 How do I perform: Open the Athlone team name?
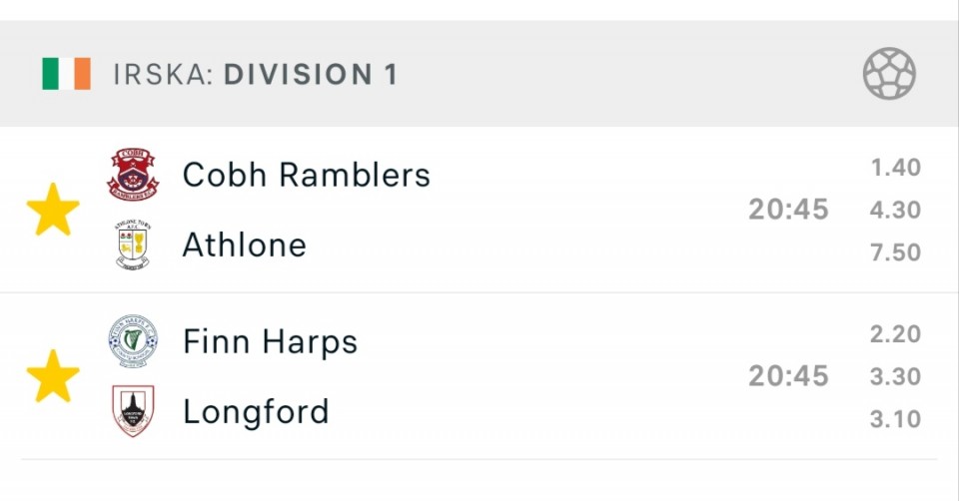click(245, 245)
